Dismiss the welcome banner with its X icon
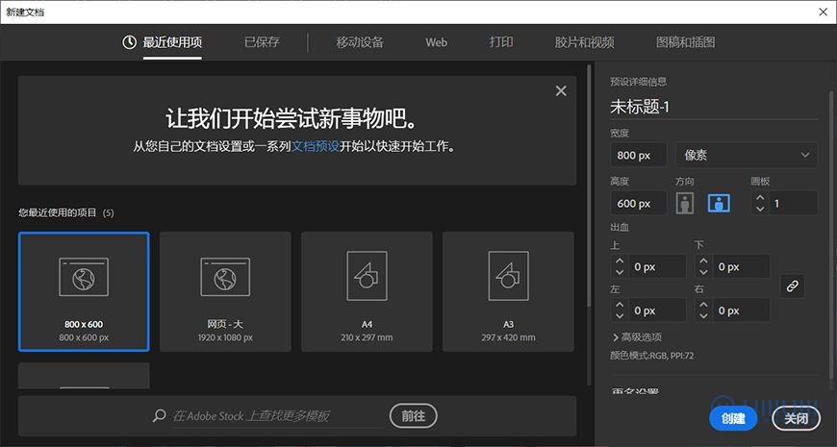This screenshot has height=447, width=837. (561, 91)
